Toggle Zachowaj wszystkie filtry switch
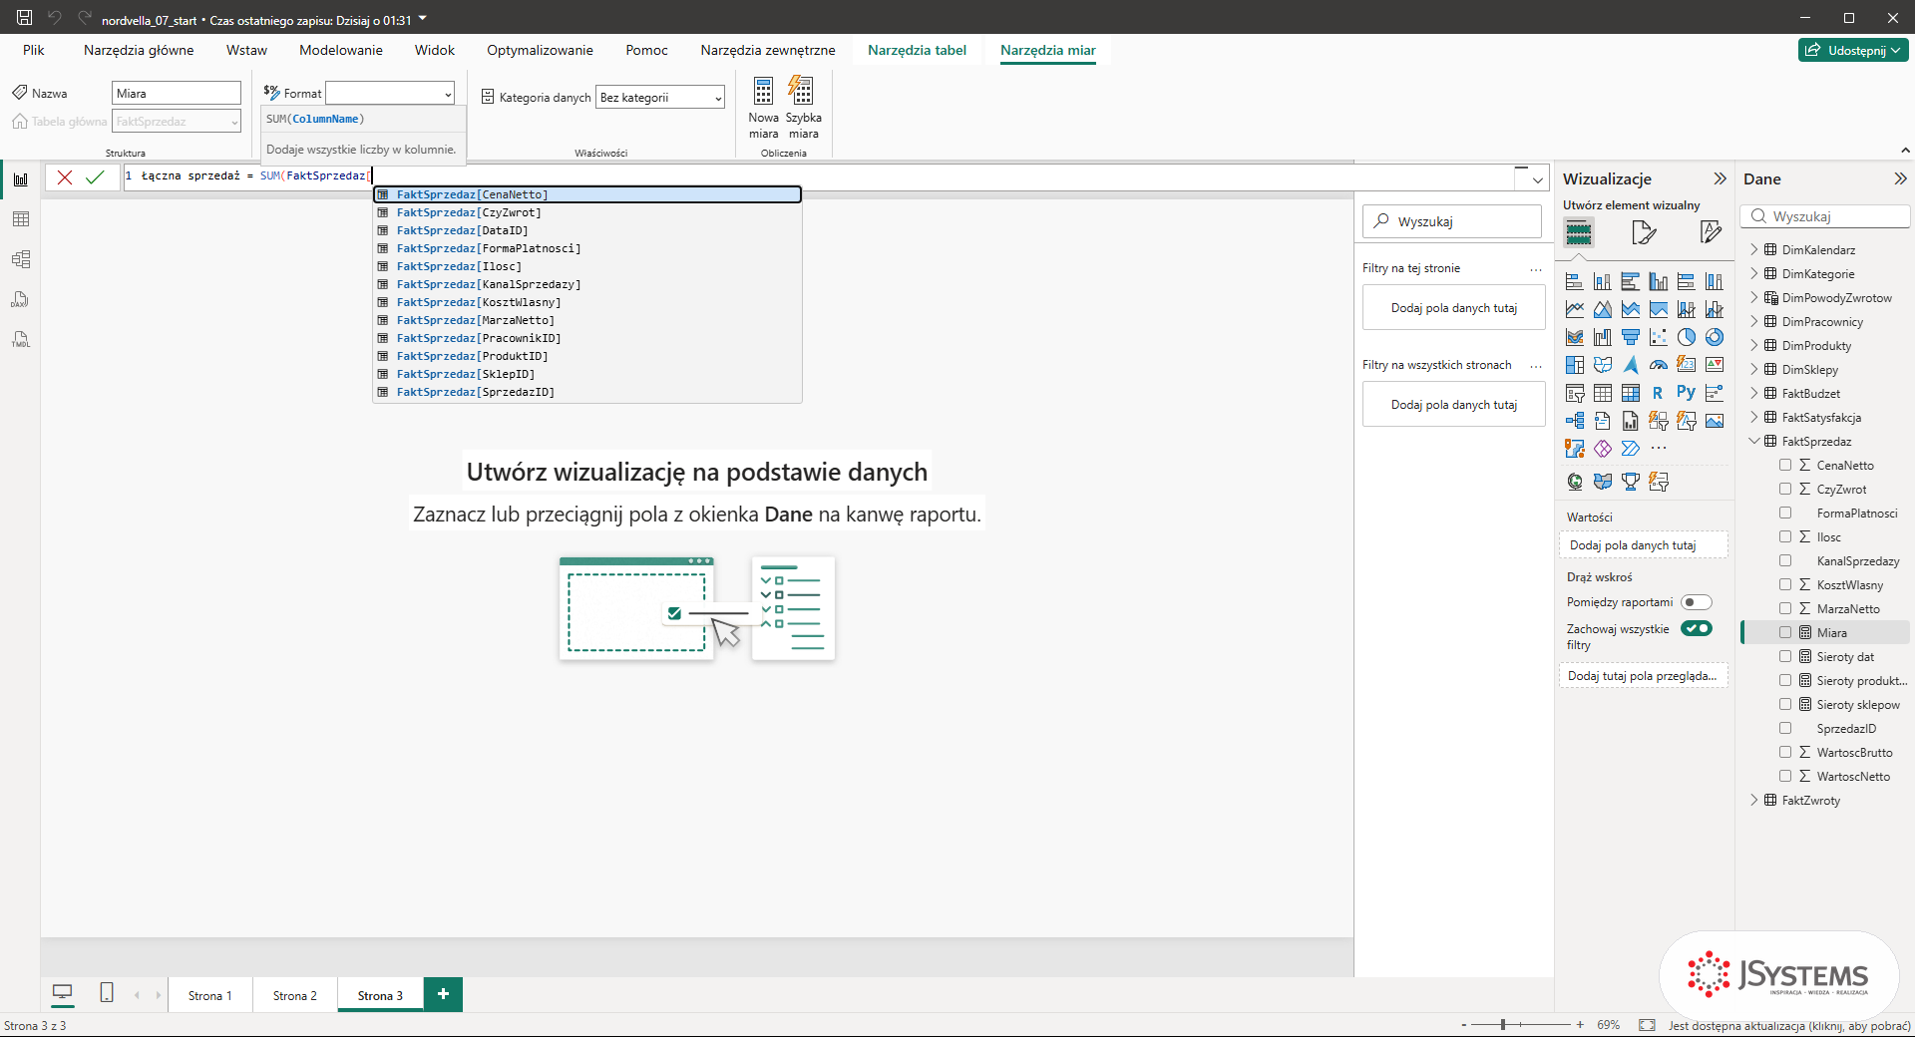The image size is (1915, 1037). click(1697, 628)
